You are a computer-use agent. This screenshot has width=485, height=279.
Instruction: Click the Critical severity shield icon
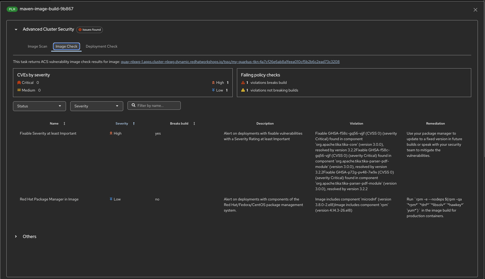(19, 83)
